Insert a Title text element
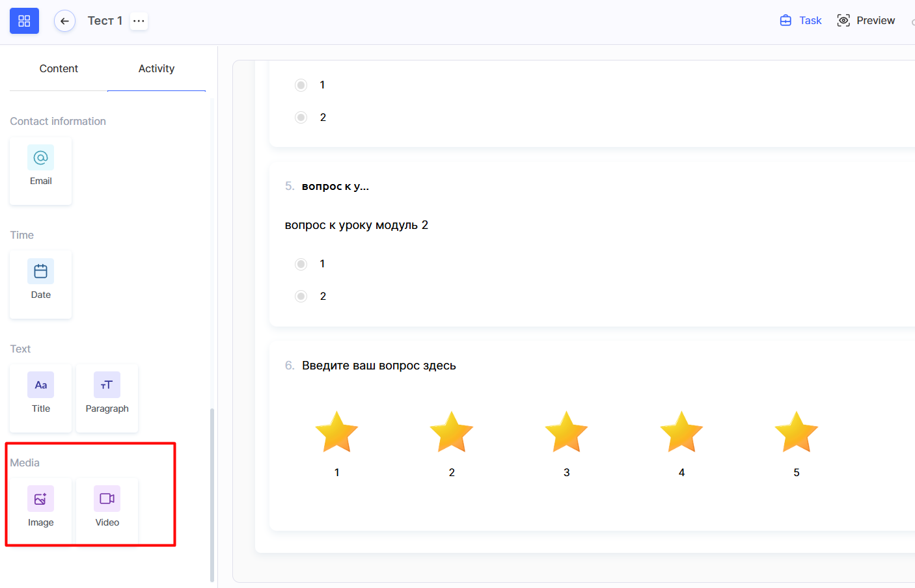 tap(40, 398)
